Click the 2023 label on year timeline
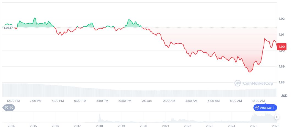 (209, 126)
